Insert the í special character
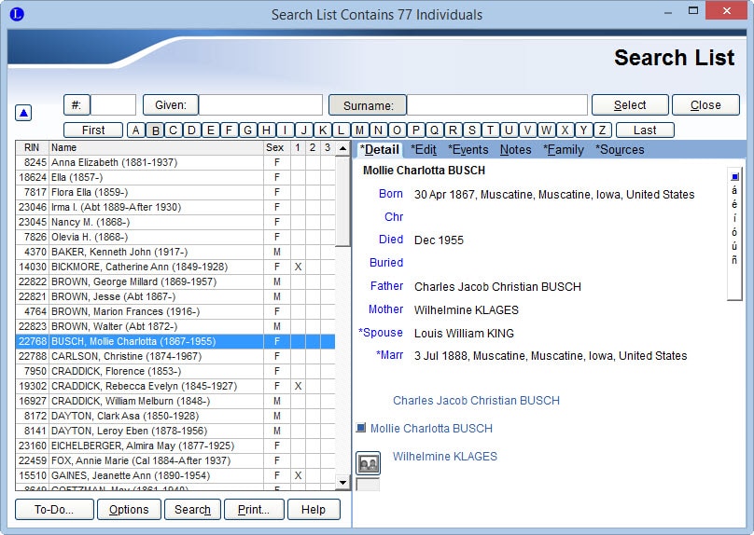 (x=734, y=218)
